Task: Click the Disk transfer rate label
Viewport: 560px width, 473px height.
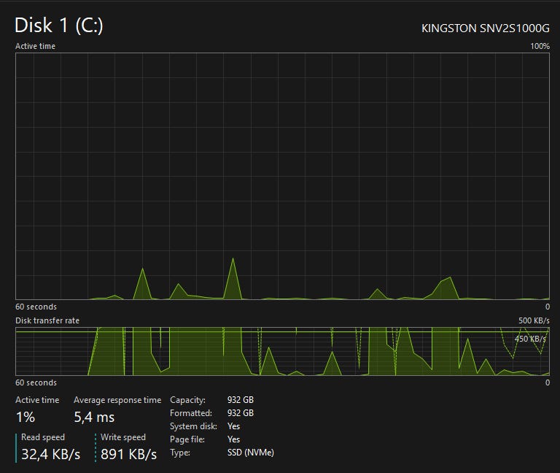Action: pyautogui.click(x=47, y=320)
